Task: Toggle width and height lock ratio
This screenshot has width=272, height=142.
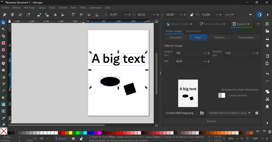Action: [192, 15]
